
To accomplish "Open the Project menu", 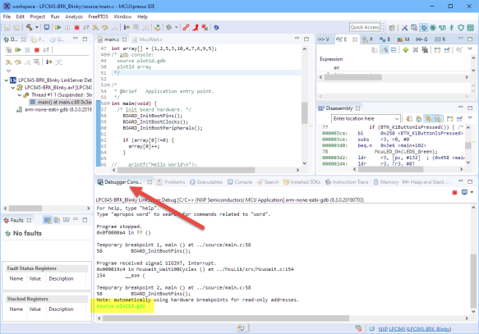I will tap(38, 16).
